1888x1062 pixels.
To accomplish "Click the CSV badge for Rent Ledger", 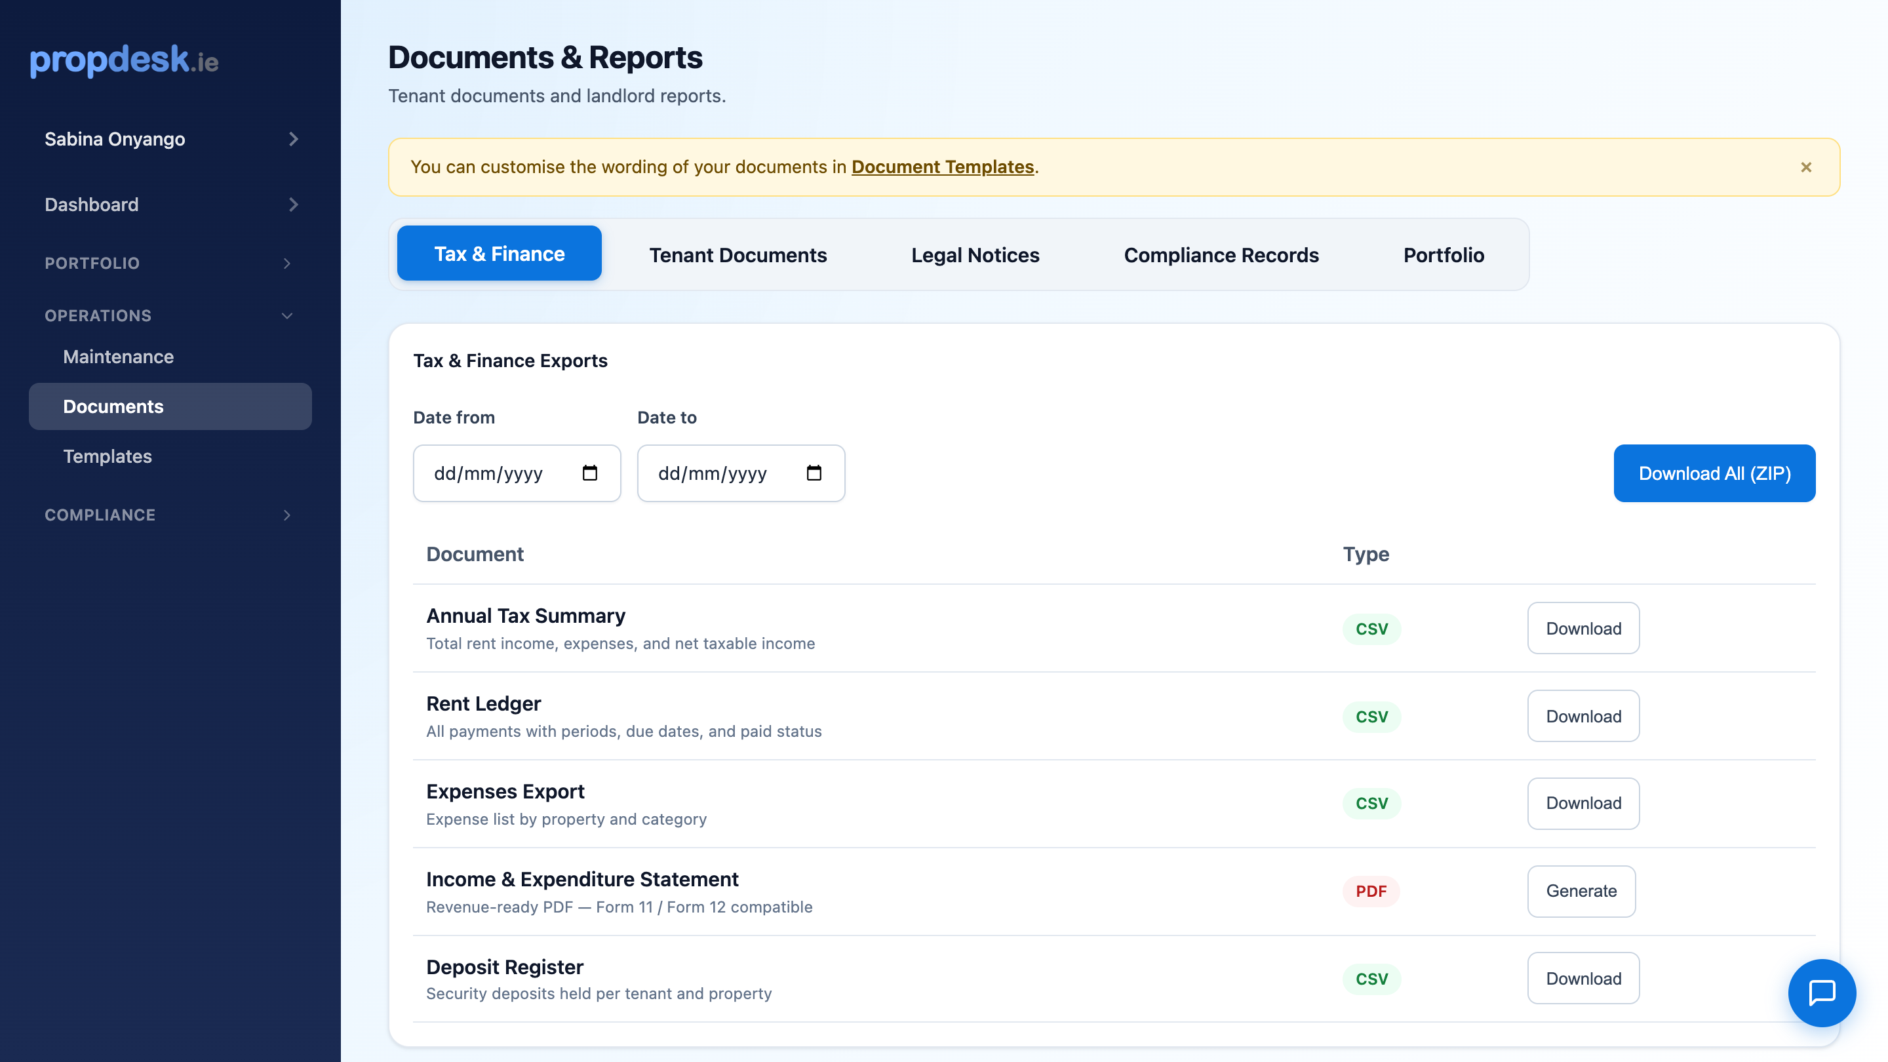I will (1371, 717).
